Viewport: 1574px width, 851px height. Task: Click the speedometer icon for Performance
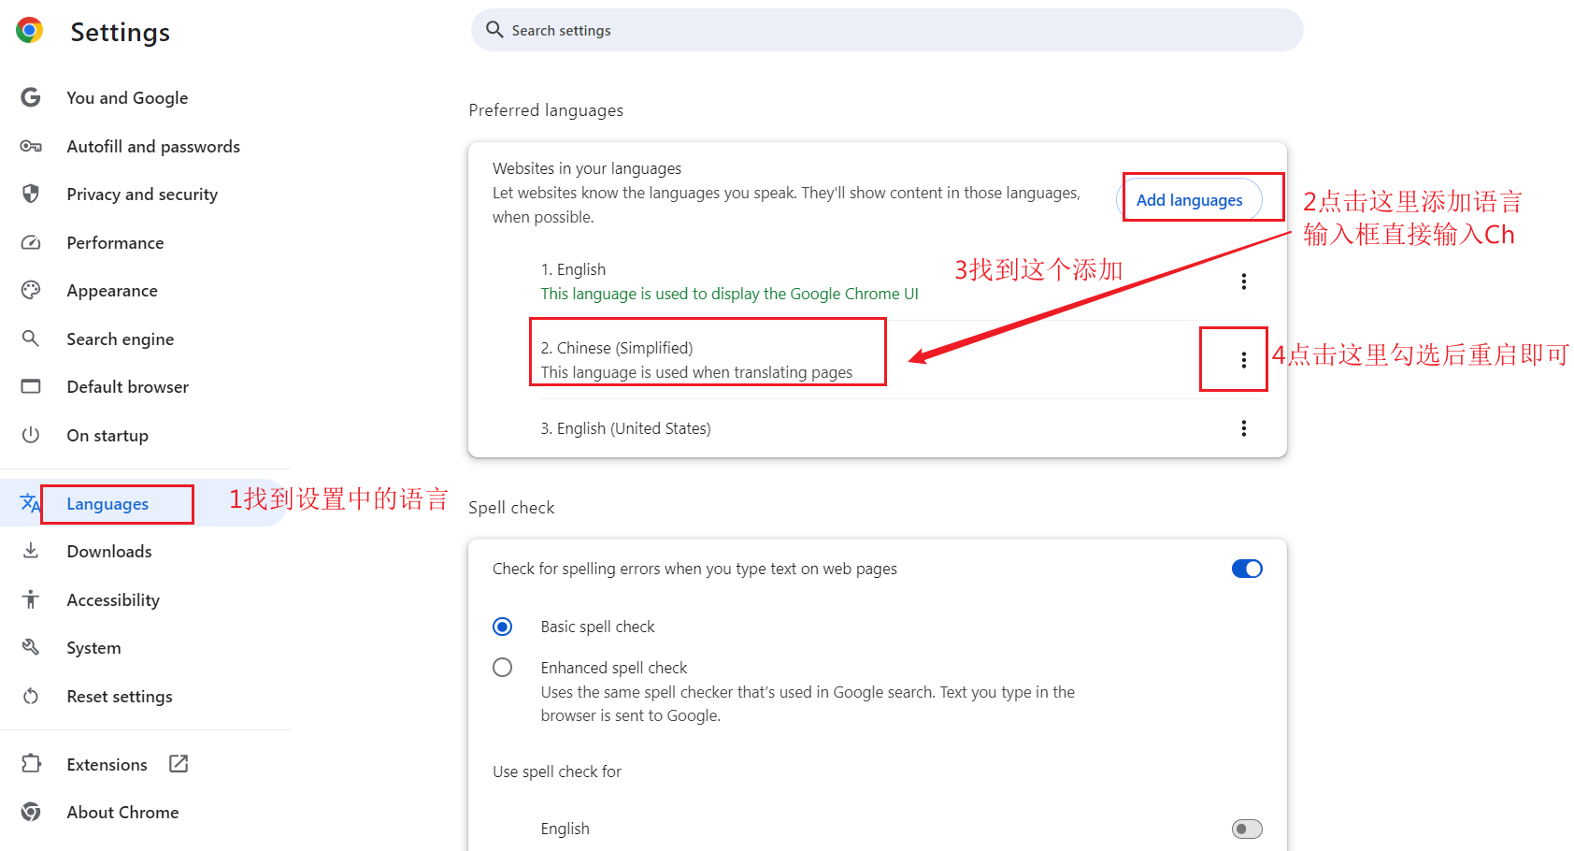coord(31,242)
